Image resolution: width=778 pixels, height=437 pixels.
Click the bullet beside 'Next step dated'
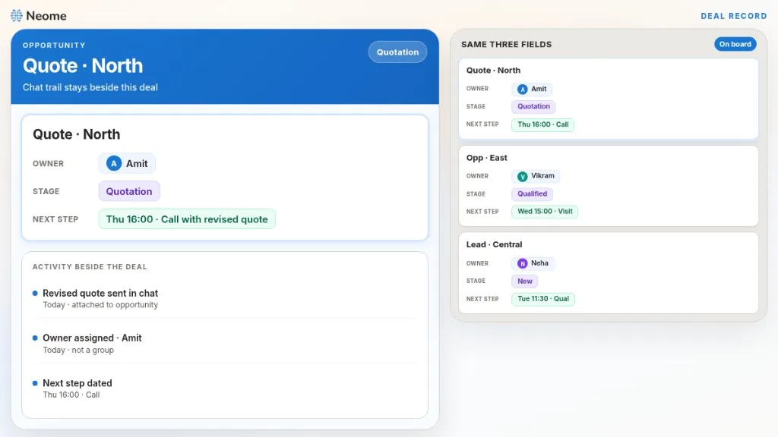click(x=35, y=383)
